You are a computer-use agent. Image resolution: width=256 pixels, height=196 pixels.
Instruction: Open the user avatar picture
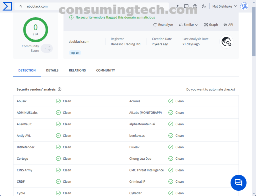pyautogui.click(x=244, y=6)
